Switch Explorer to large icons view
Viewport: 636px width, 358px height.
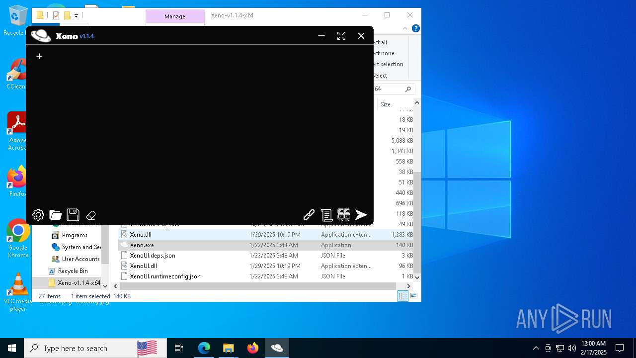click(x=413, y=296)
